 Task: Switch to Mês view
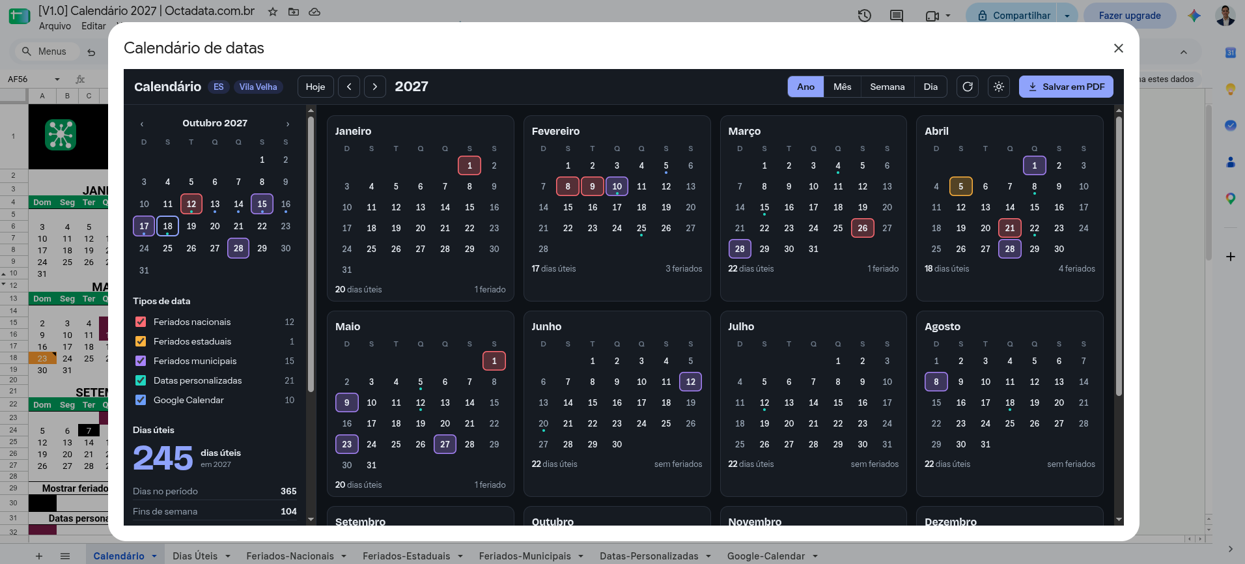point(842,87)
